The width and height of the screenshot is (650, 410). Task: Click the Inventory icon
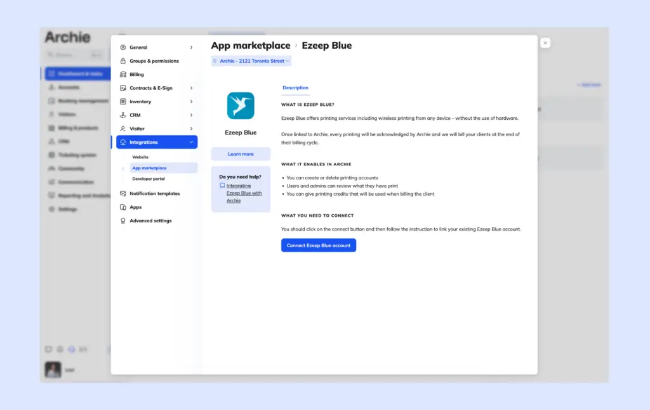click(123, 101)
